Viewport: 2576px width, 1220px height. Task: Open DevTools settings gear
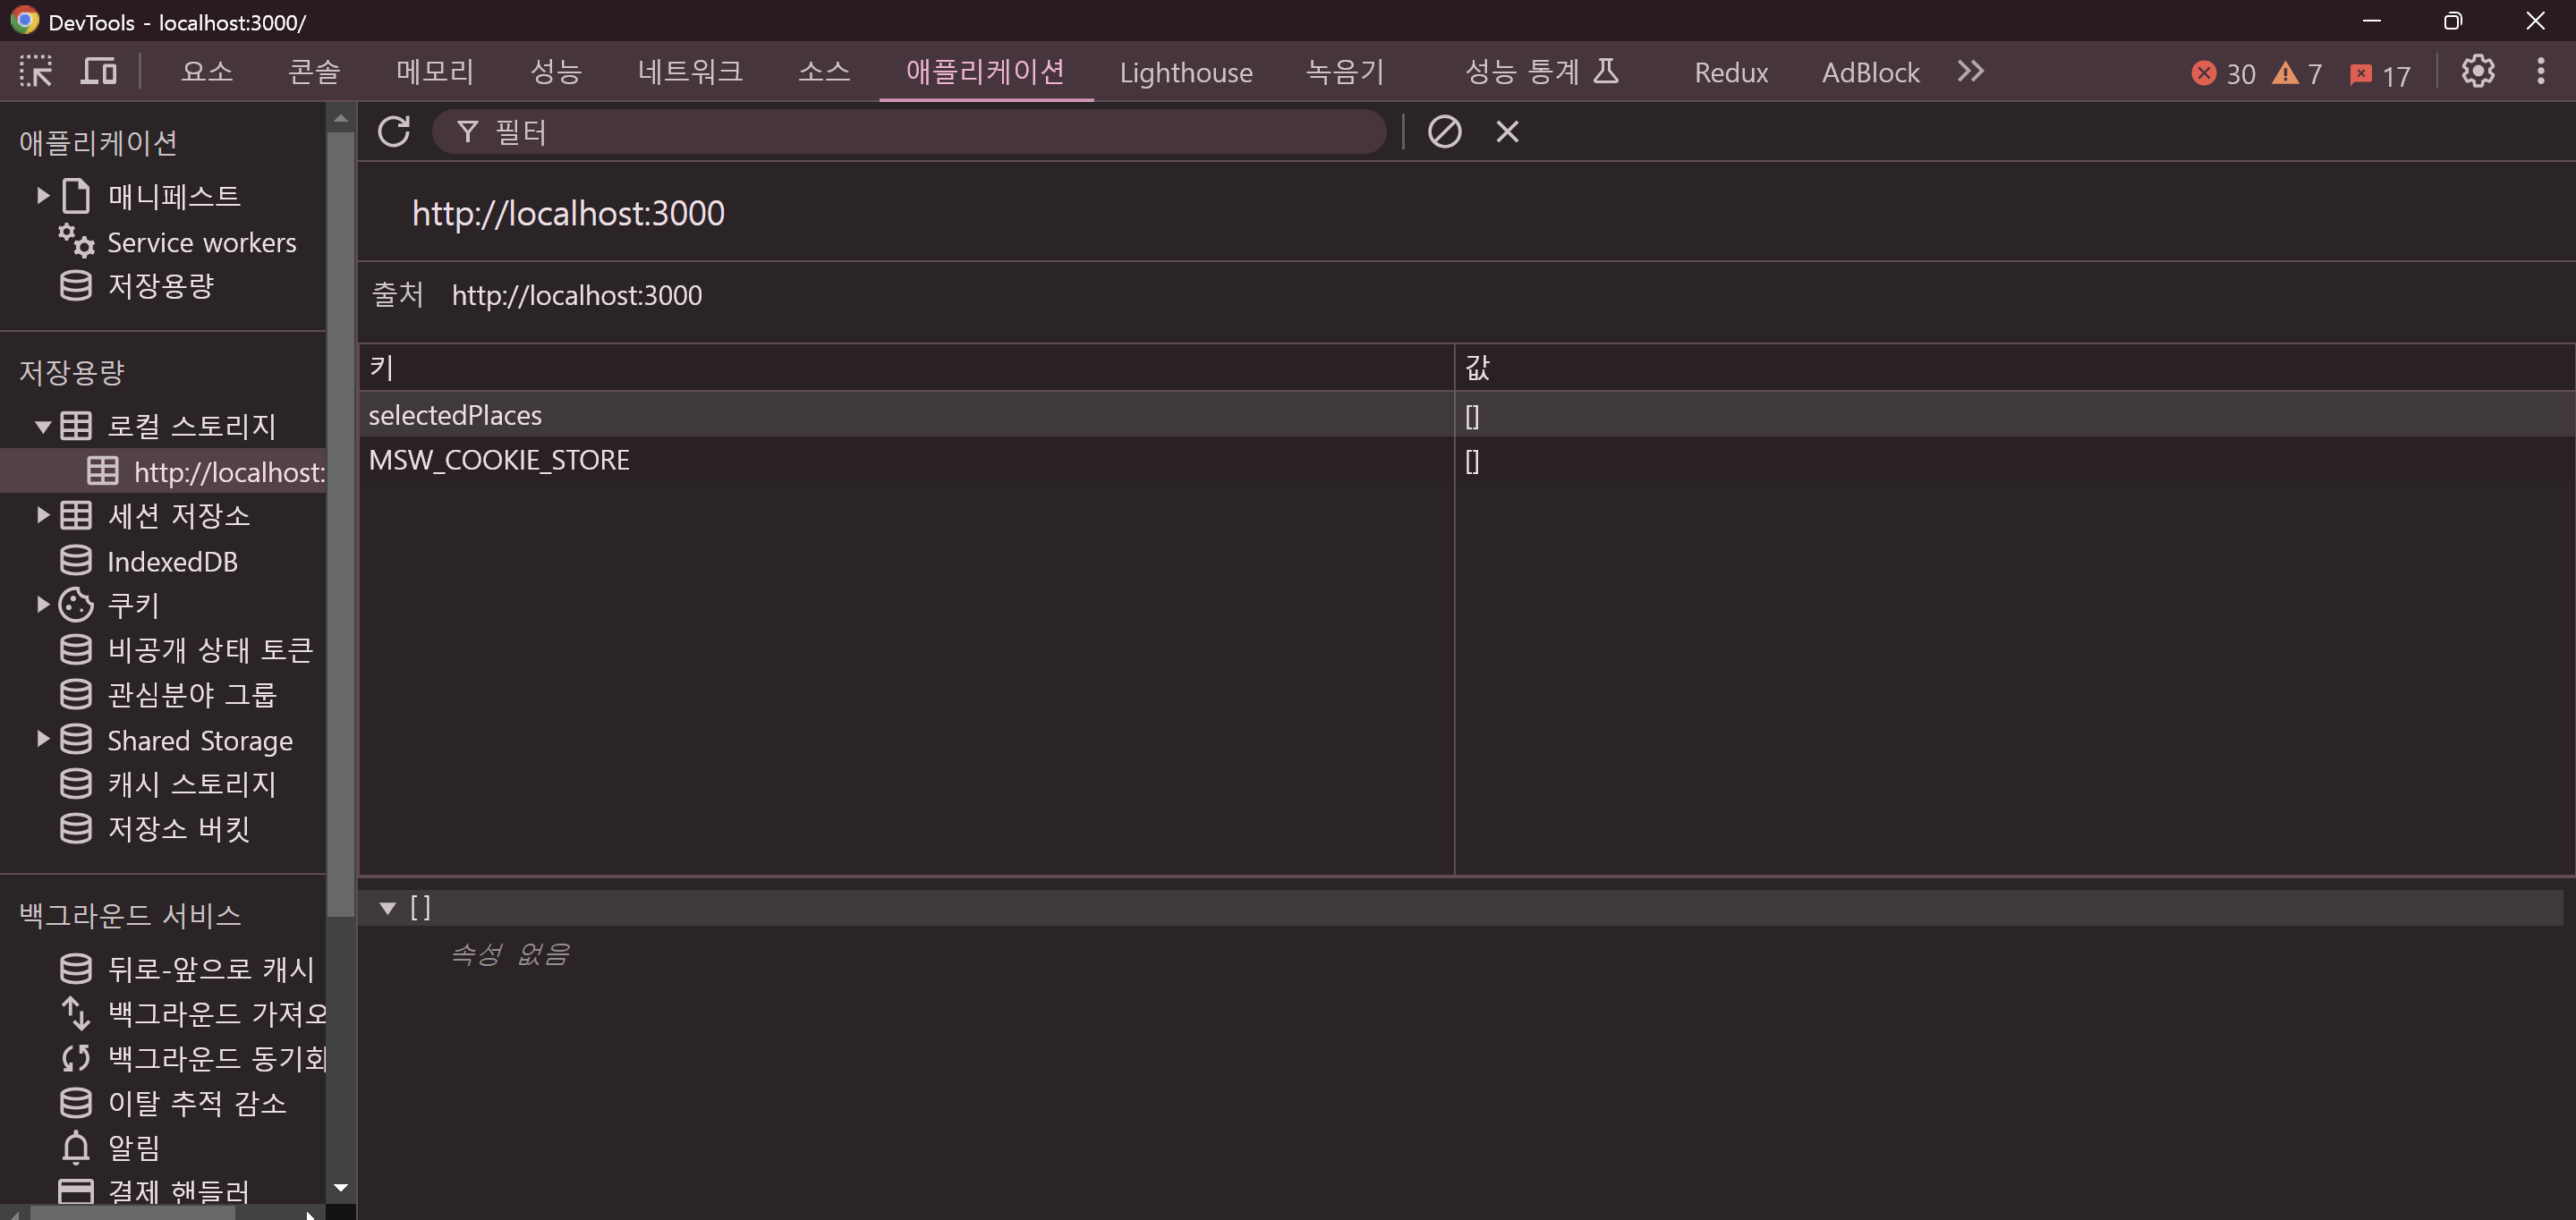pos(2477,71)
